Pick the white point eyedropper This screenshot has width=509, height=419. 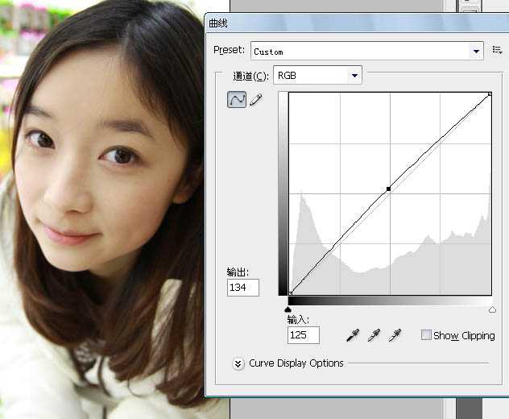click(x=394, y=335)
